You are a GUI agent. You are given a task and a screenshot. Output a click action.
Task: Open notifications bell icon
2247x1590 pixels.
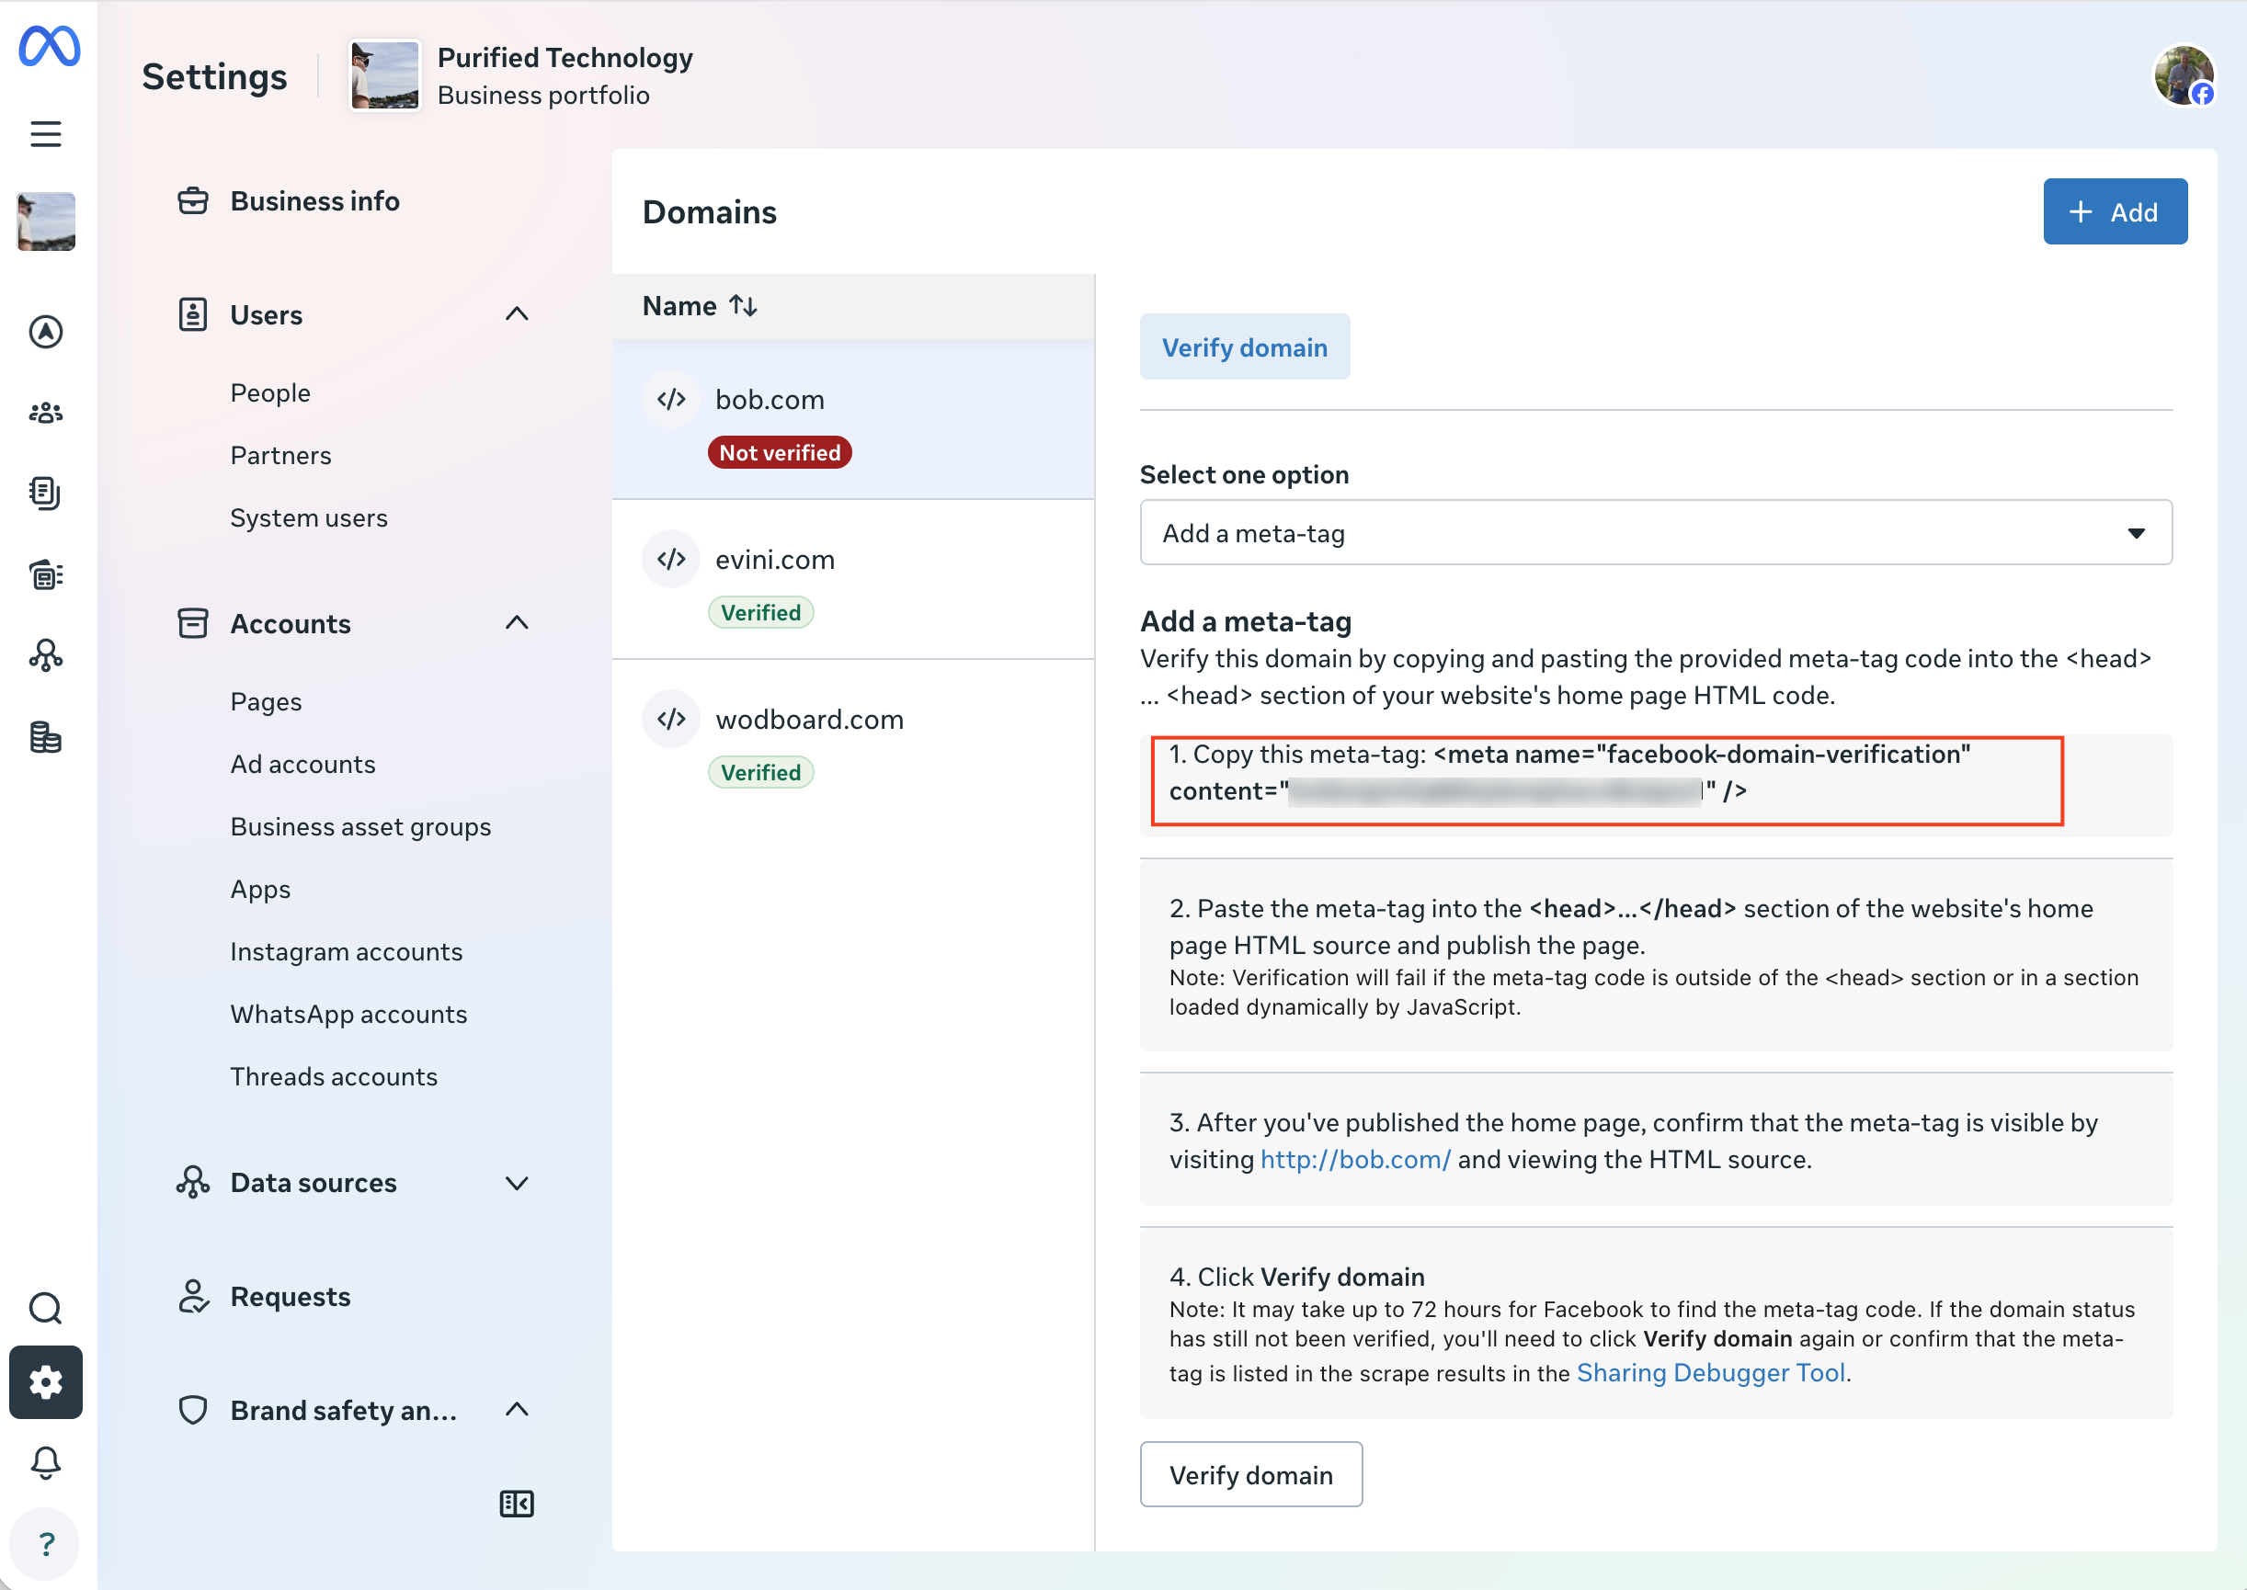coord(46,1463)
